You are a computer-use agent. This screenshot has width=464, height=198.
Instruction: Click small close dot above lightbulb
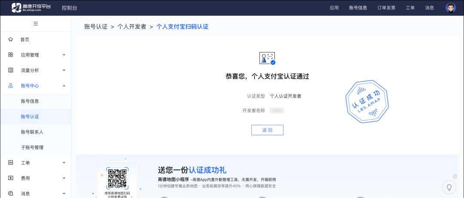(455, 177)
